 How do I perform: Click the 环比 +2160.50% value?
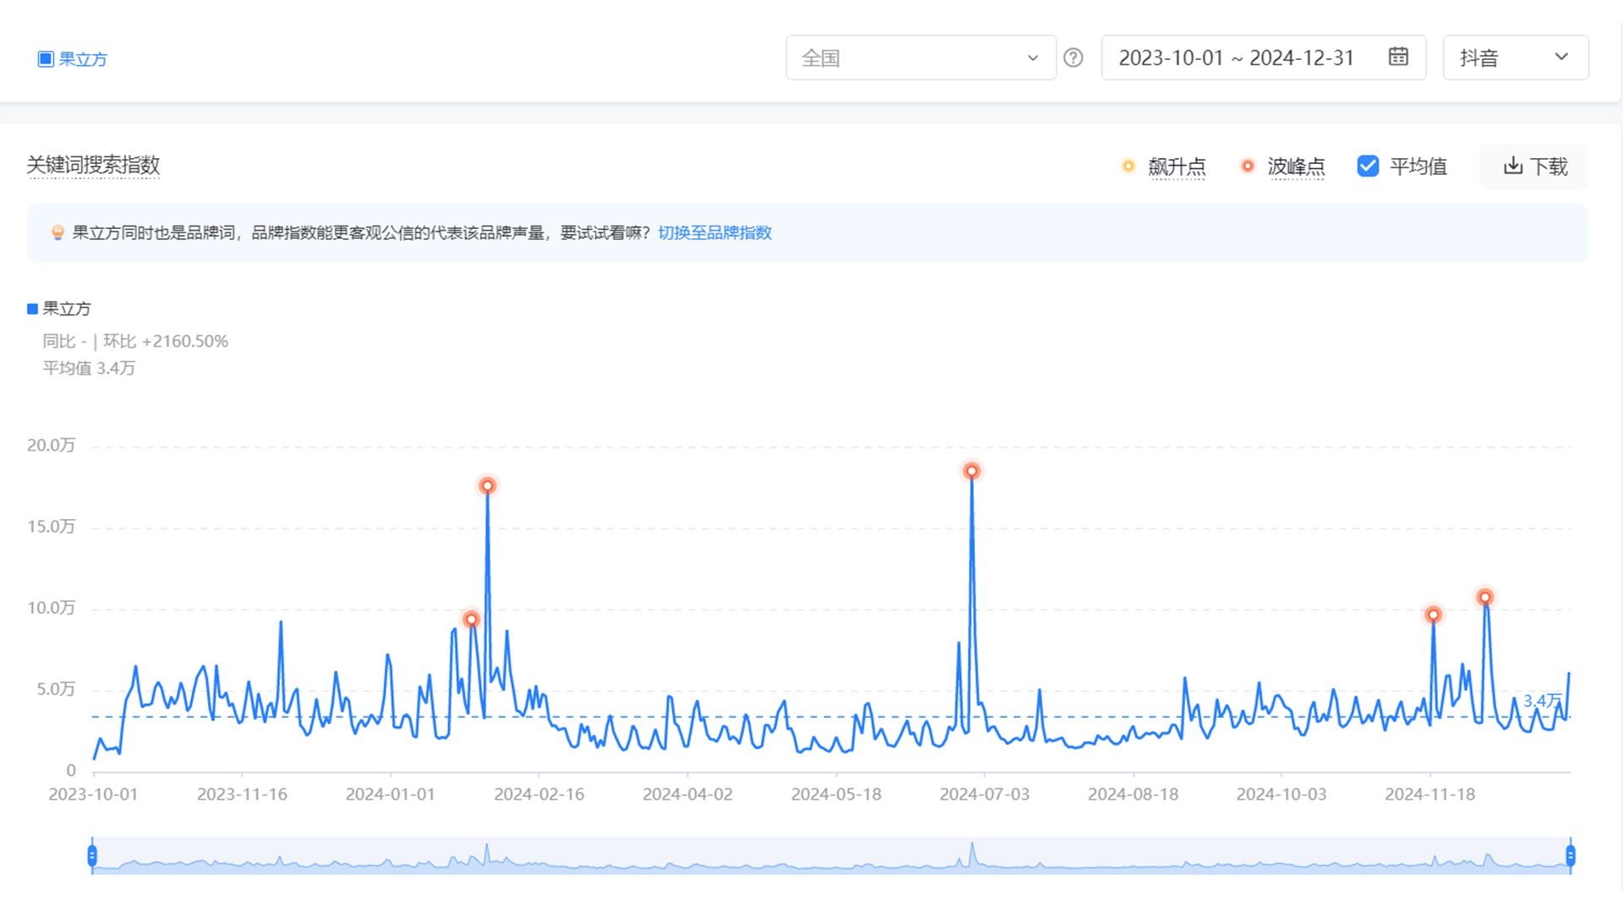click(x=166, y=342)
